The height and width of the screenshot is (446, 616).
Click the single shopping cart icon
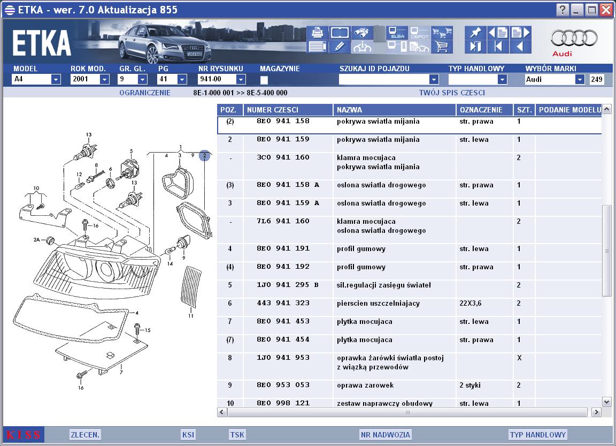pos(442,47)
